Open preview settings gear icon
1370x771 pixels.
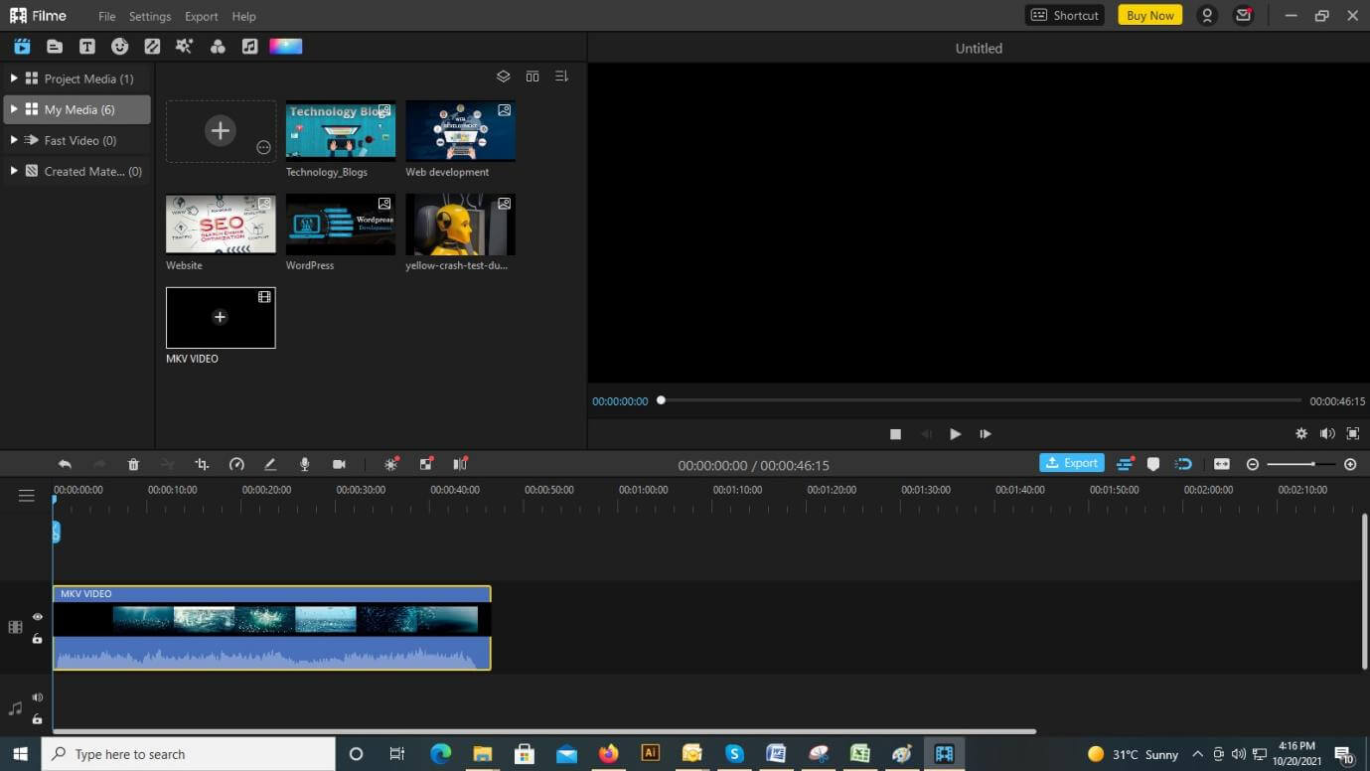click(x=1301, y=434)
